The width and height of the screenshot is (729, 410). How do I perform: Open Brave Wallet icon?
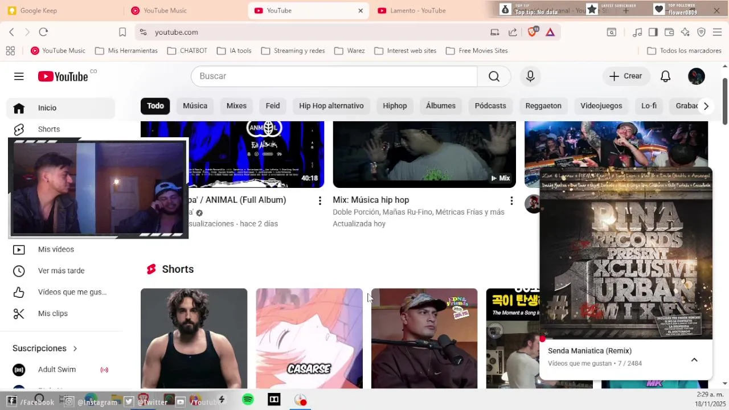[x=669, y=32]
